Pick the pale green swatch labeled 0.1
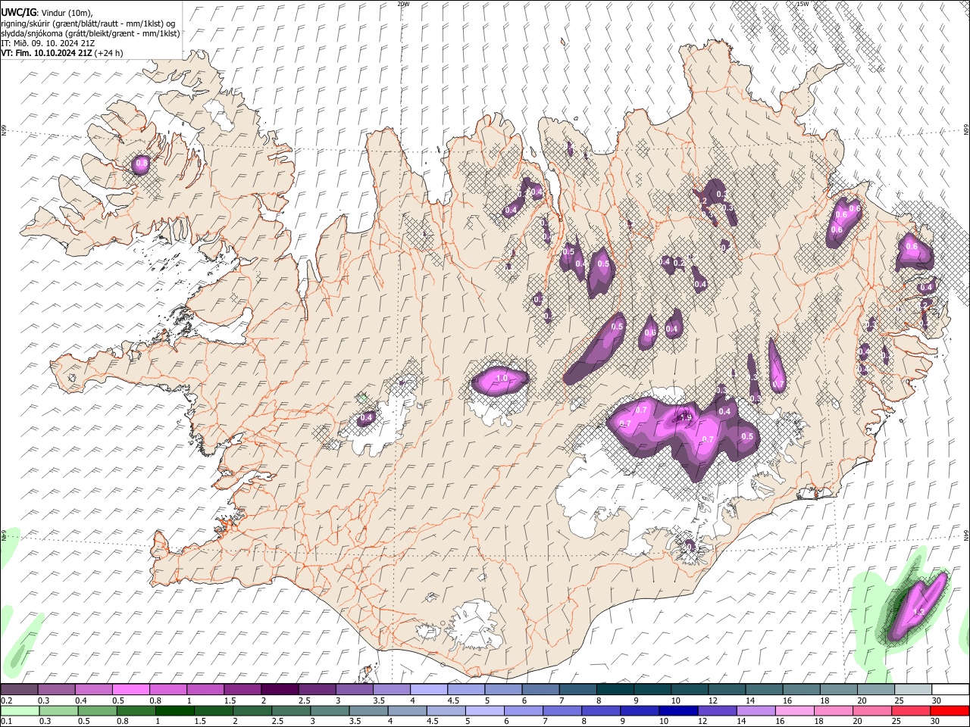This screenshot has height=727, width=970. tap(20, 710)
